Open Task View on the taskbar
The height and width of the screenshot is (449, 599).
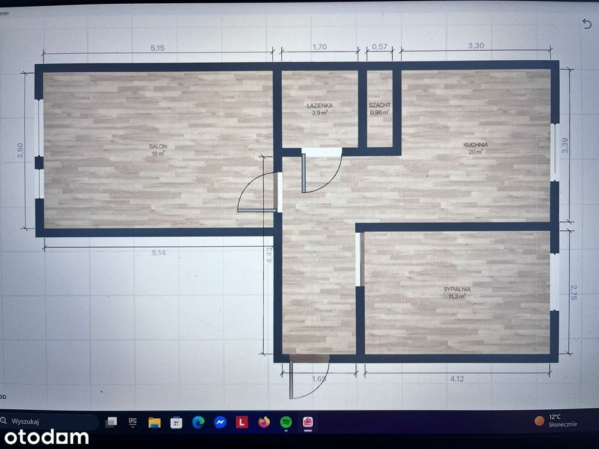111,422
